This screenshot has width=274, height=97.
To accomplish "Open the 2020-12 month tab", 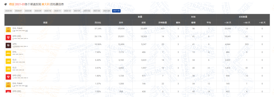I will tap(67, 11).
